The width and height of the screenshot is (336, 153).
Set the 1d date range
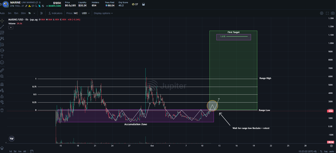point(11,151)
